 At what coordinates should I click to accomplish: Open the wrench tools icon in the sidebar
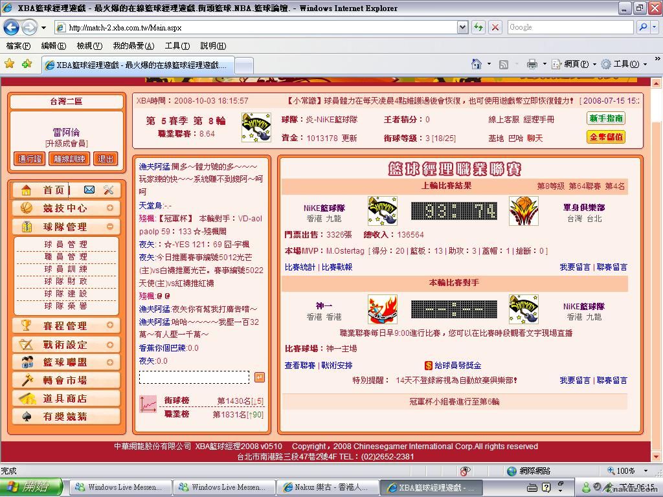tap(109, 190)
